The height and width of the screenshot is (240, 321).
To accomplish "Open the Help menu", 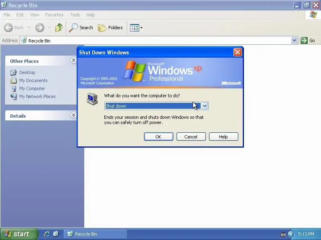I will (x=90, y=15).
